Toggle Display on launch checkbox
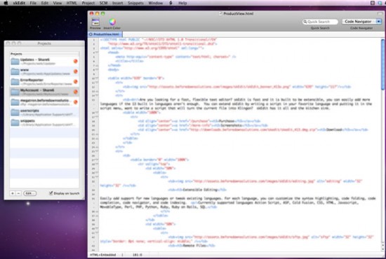This screenshot has width=386, height=259. (x=51, y=193)
